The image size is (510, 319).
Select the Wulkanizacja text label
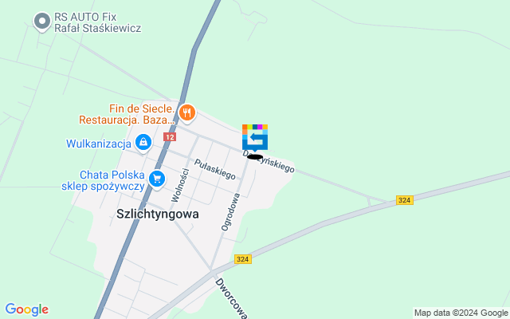point(99,144)
